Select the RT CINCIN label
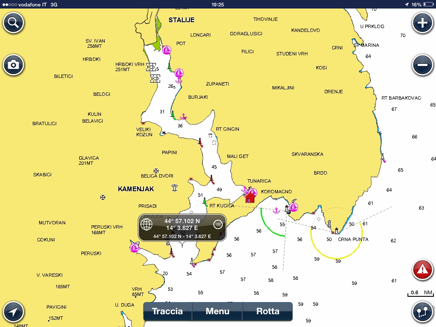 coord(227,129)
